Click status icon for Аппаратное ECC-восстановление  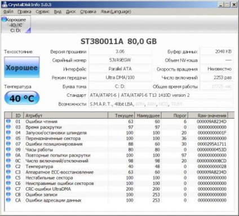pos(8,172)
